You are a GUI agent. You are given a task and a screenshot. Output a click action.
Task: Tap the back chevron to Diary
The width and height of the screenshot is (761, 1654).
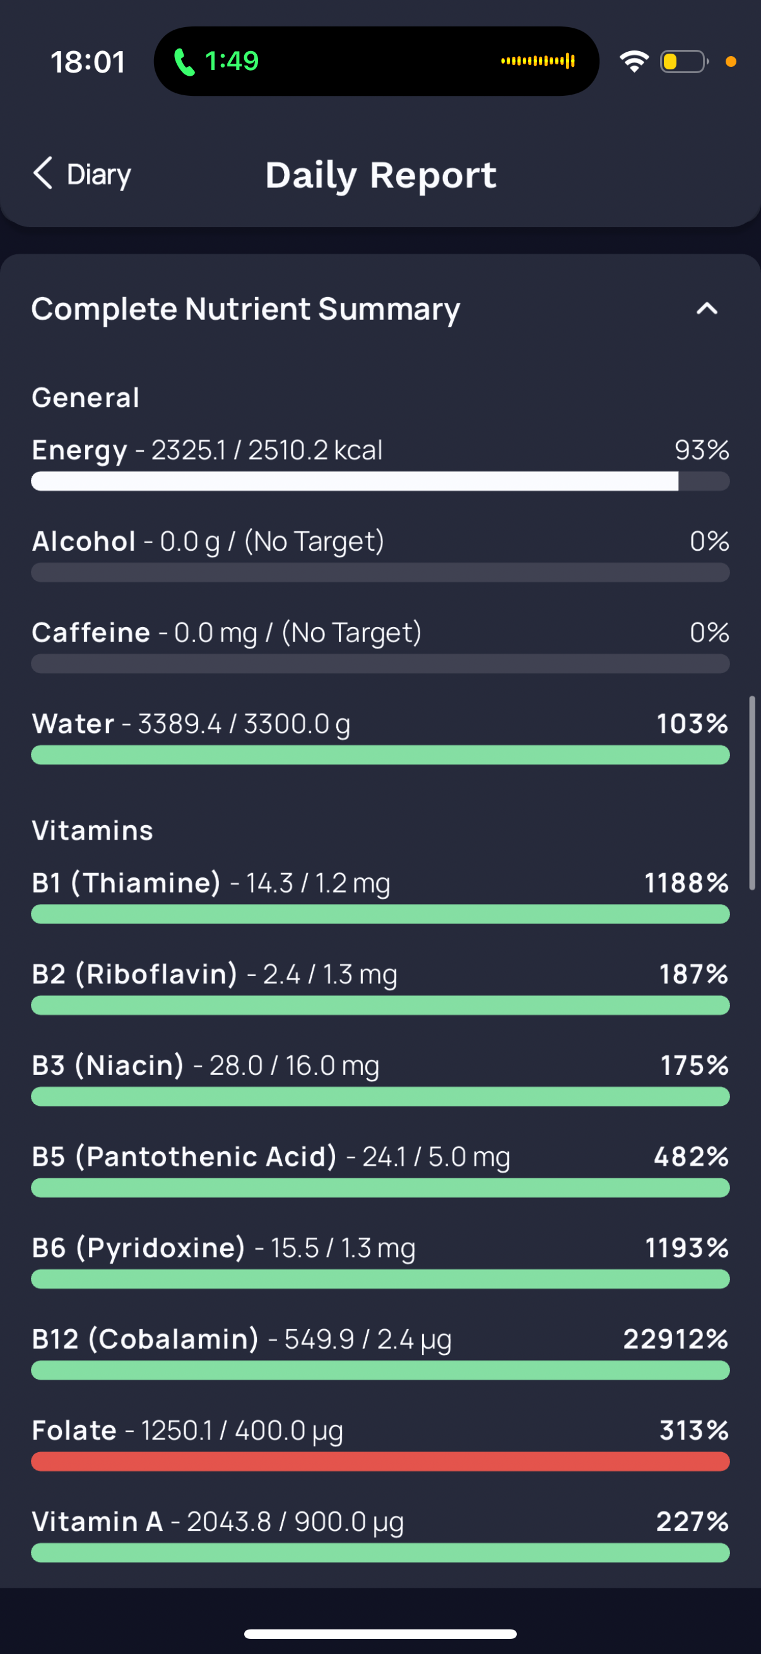pyautogui.click(x=43, y=173)
